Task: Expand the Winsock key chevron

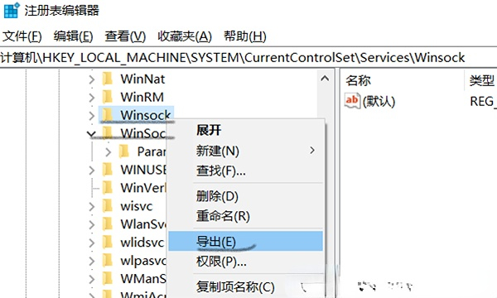Action: pyautogui.click(x=92, y=116)
